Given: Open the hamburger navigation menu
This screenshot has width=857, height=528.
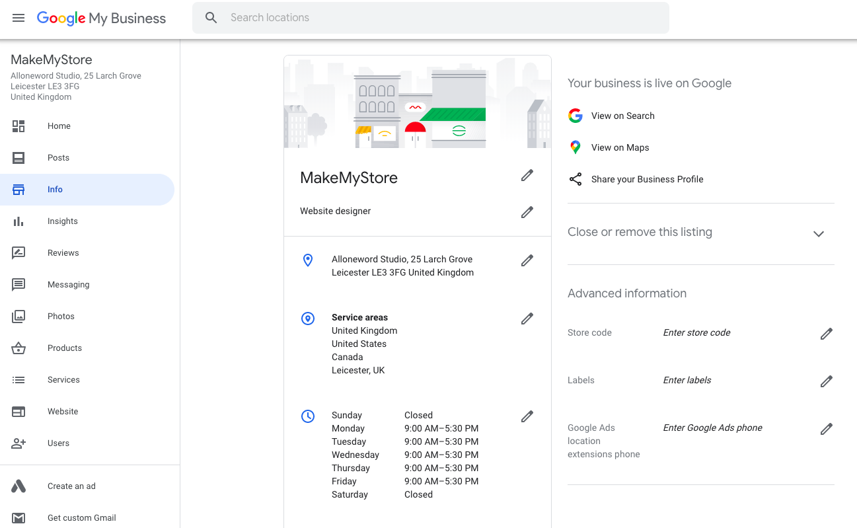Looking at the screenshot, I should (19, 18).
